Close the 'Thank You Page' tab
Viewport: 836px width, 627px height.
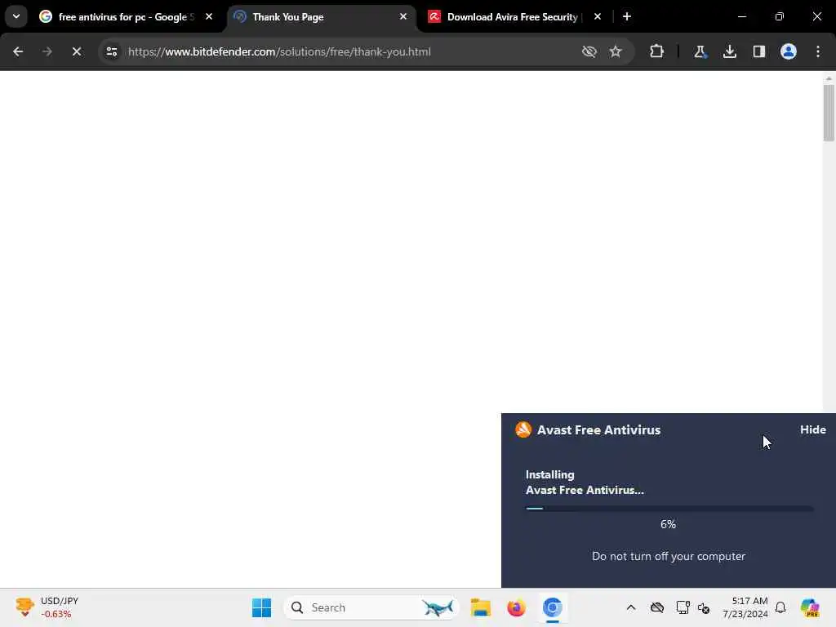coord(403,16)
